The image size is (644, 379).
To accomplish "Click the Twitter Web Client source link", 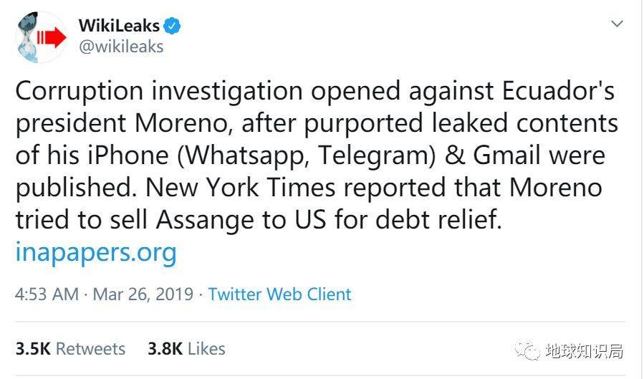I will (279, 294).
